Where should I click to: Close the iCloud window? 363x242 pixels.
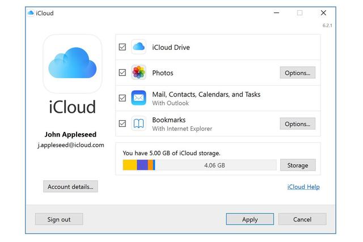point(323,13)
